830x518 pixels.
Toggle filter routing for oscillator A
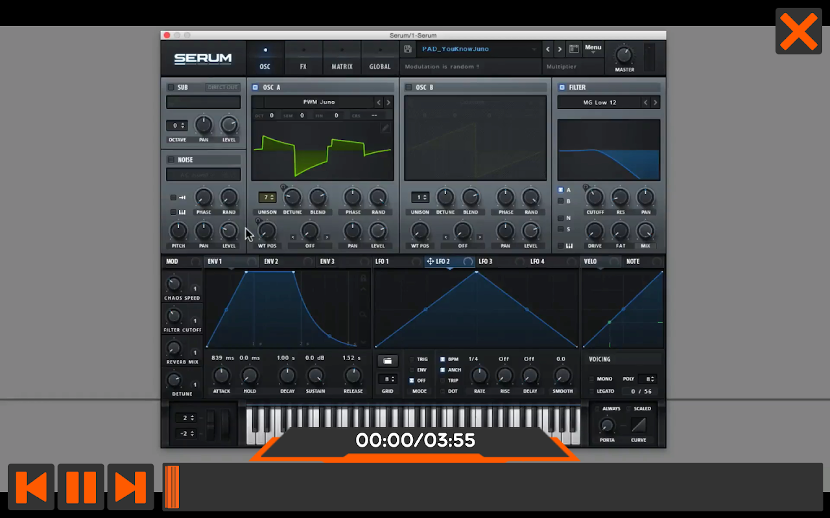[x=561, y=190]
